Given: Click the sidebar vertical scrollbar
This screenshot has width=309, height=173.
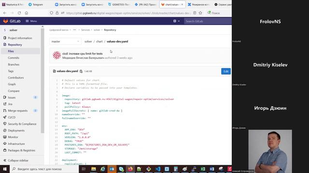Looking at the screenshot, I should [42, 80].
